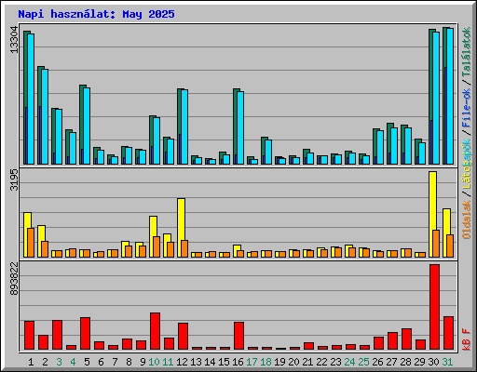
Task: Click the day 1 orange pages bar
Action: (31, 243)
